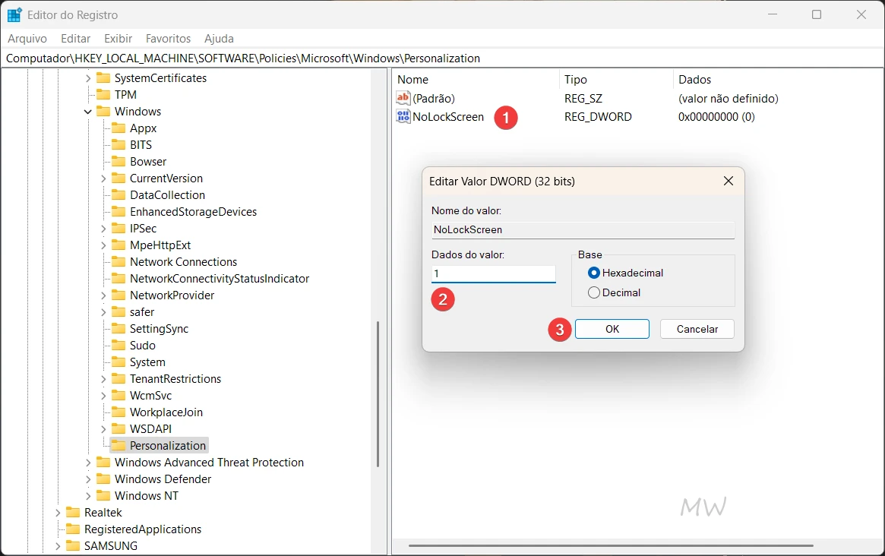
Task: Open the Exibir menu
Action: (118, 38)
